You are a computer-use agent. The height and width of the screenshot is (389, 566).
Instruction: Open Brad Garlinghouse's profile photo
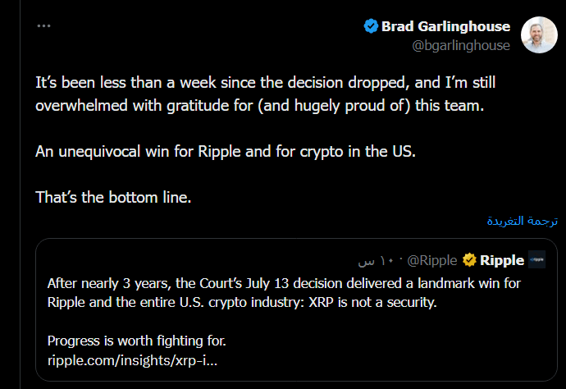539,35
